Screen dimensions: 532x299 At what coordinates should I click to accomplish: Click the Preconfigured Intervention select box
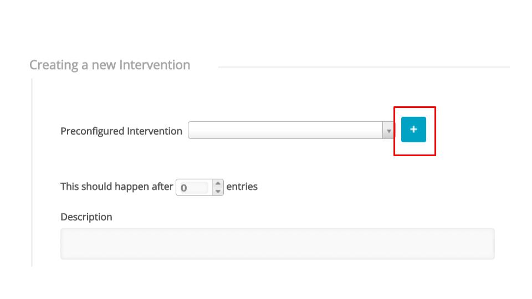[x=285, y=131]
